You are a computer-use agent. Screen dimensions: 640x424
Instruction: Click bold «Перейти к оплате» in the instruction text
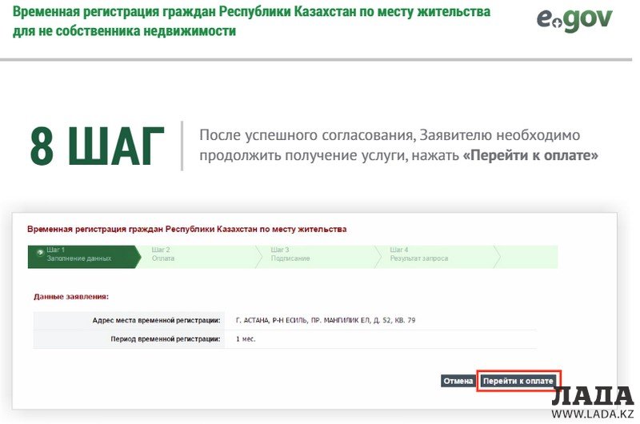pyautogui.click(x=530, y=155)
